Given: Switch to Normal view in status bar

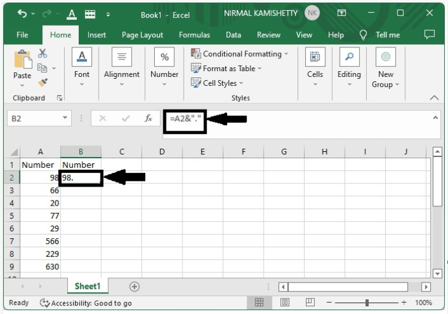Looking at the screenshot, I should (259, 302).
